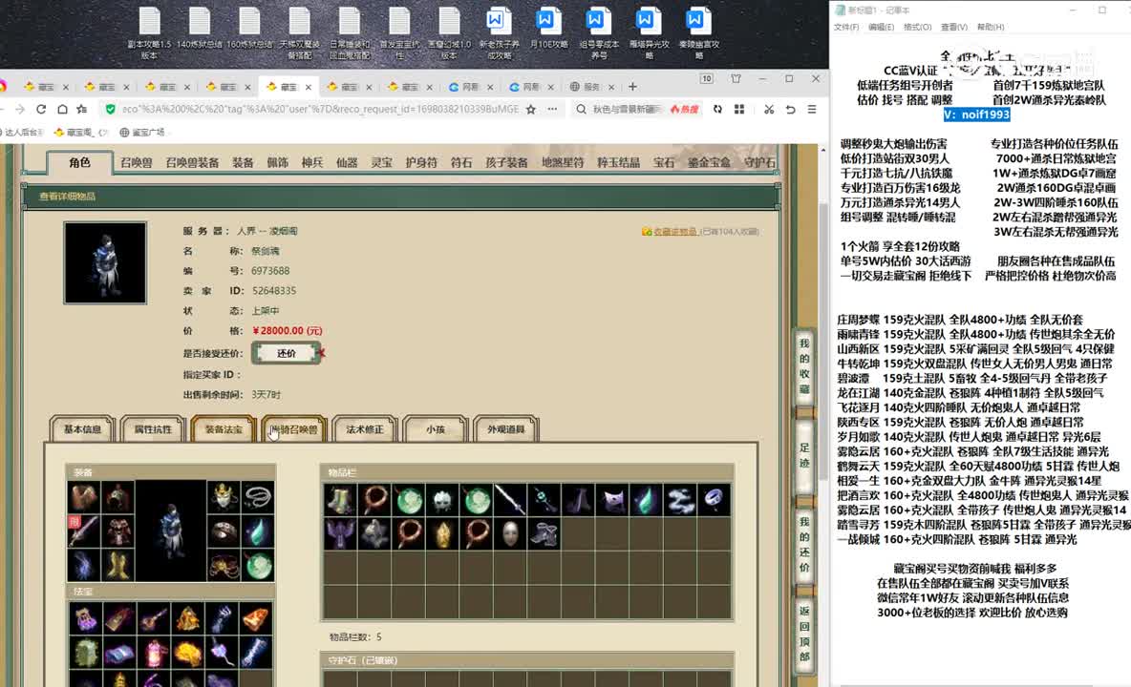This screenshot has width=1131, height=687.
Task: Open Notepad's 格式(O) menu
Action: (917, 28)
